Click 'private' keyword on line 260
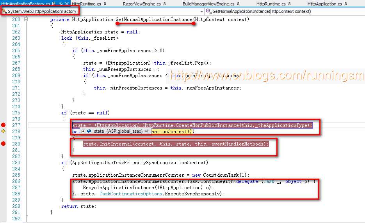This screenshot has width=365, height=223. point(60,19)
